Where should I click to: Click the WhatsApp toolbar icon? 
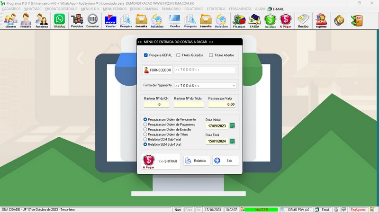point(59,21)
